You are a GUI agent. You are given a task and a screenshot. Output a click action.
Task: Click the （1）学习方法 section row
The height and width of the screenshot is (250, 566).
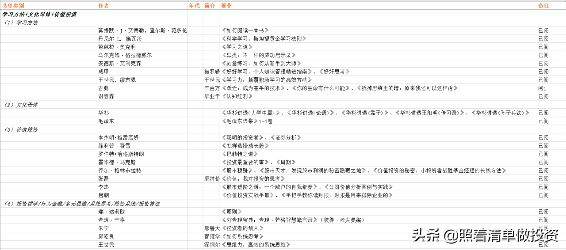pos(21,22)
